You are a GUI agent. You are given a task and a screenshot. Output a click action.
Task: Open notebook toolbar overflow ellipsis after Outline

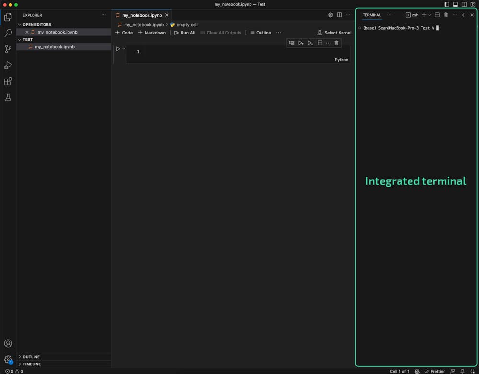pyautogui.click(x=279, y=33)
